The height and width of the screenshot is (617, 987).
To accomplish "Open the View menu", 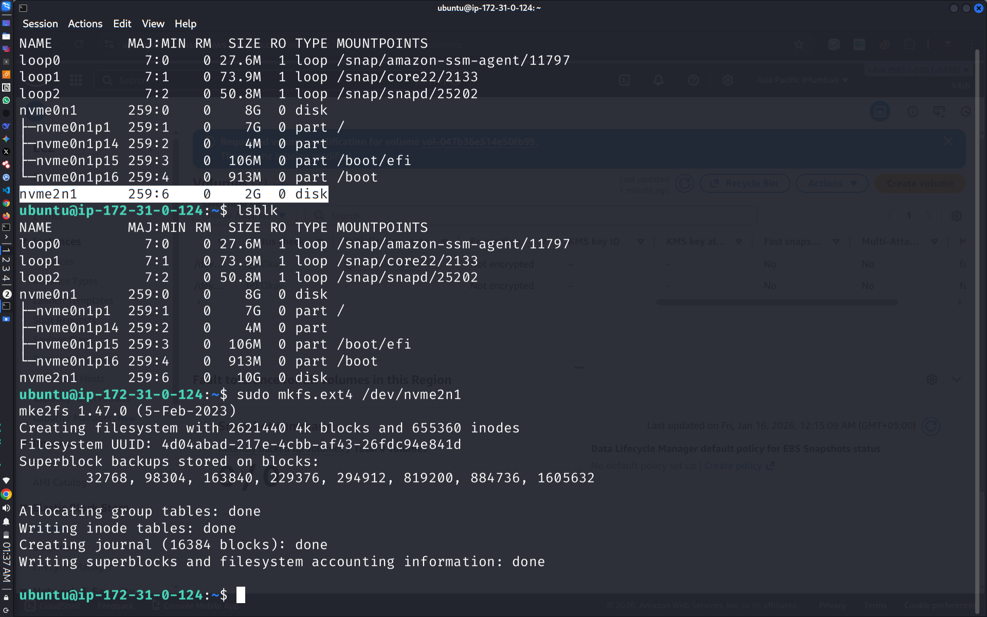I will 153,24.
